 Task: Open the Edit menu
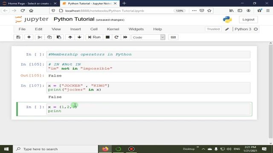coord(38,29)
